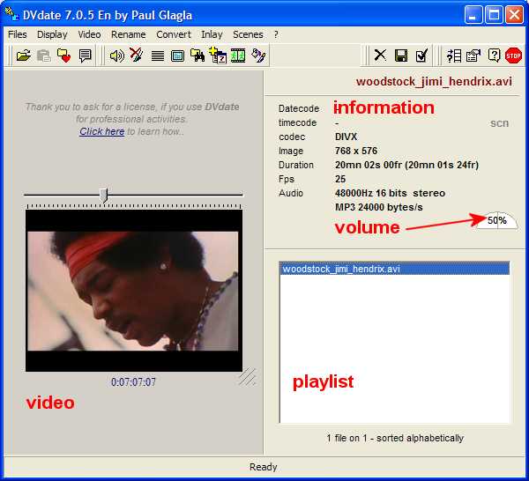Image resolution: width=529 pixels, height=481 pixels.
Task: Click the paste clipboard toolbar icon
Action: coord(43,55)
